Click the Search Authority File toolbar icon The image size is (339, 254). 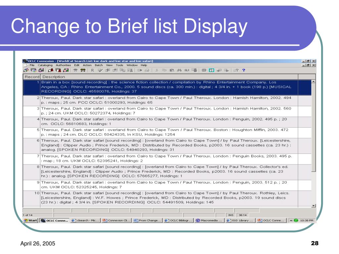coord(51,70)
